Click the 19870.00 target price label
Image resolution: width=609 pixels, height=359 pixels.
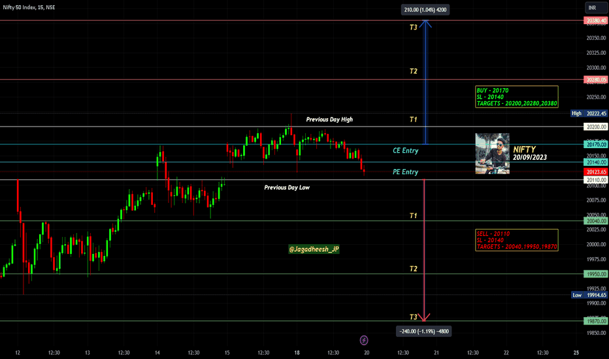[596, 321]
